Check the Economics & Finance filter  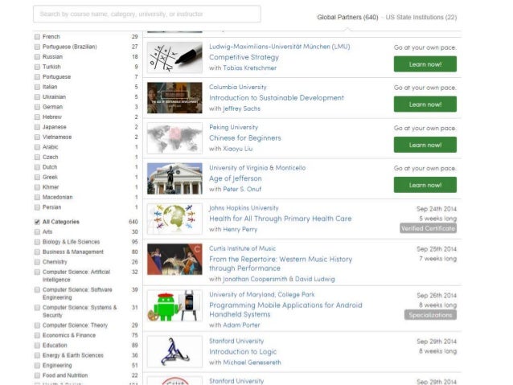[37, 335]
